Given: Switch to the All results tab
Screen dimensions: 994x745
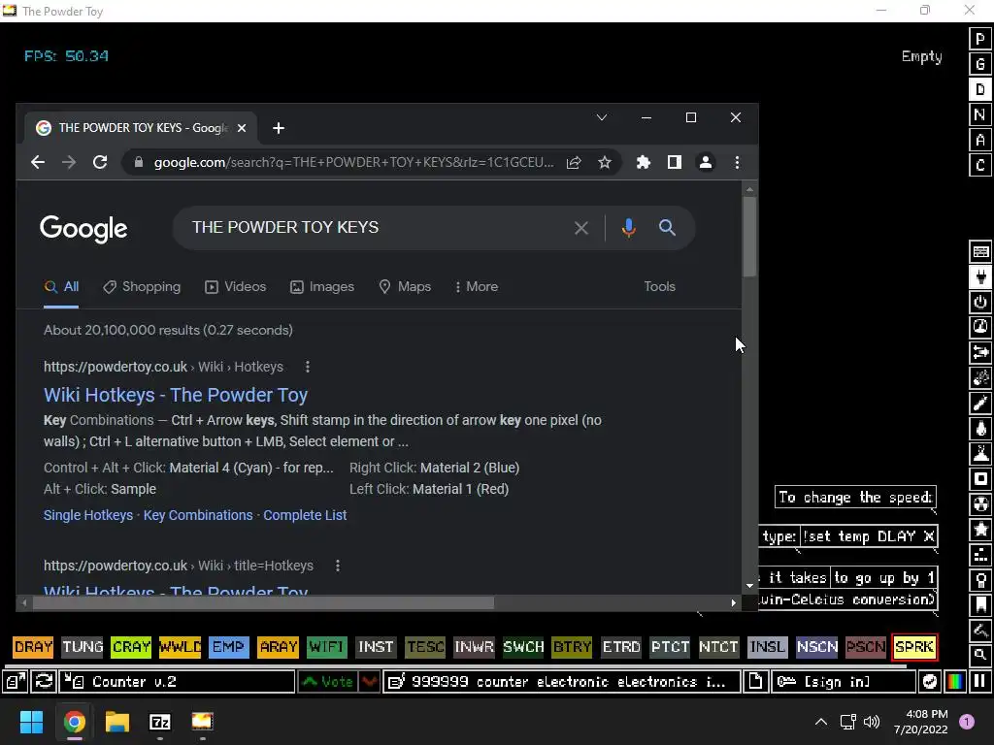Looking at the screenshot, I should point(61,287).
